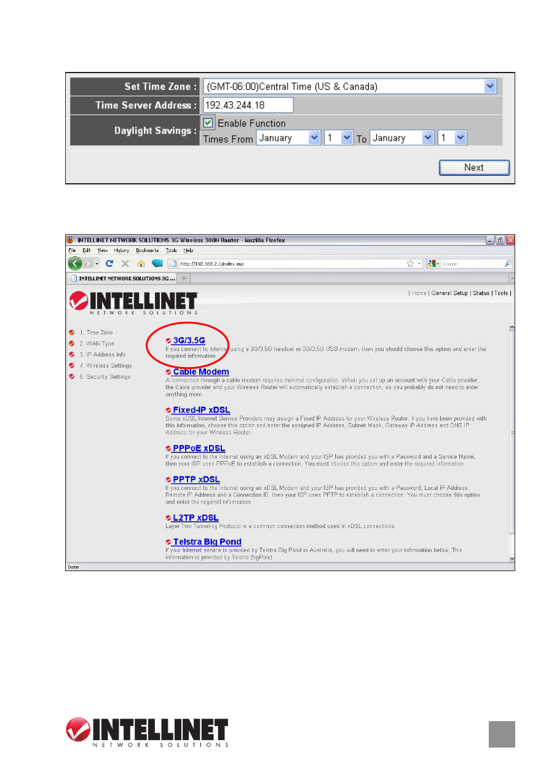Open the Bookmarks menu

(x=148, y=251)
